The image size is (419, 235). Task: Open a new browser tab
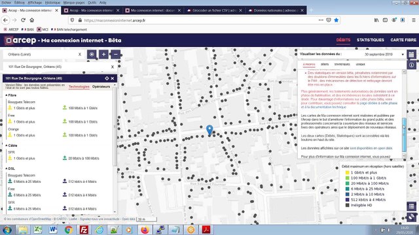point(311,10)
